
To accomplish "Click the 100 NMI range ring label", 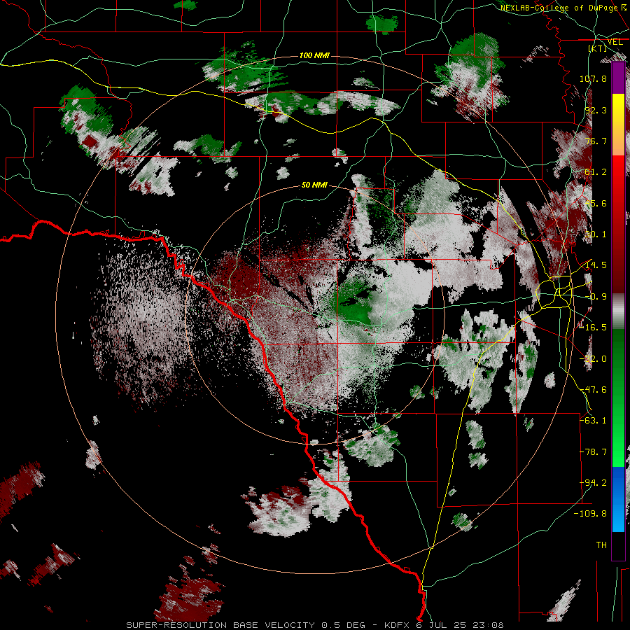I will pos(314,55).
